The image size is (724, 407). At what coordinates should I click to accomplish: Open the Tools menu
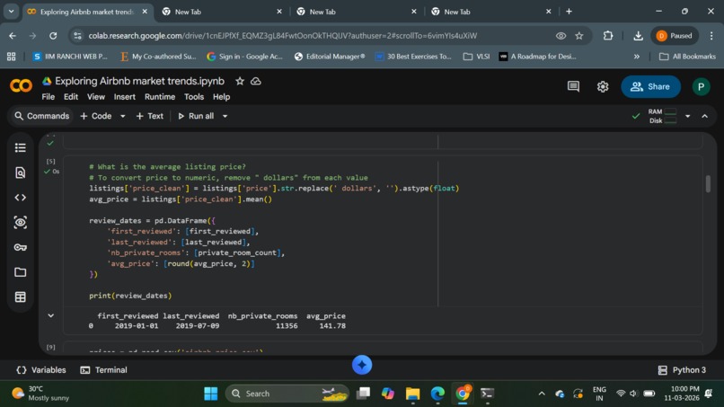pyautogui.click(x=194, y=97)
